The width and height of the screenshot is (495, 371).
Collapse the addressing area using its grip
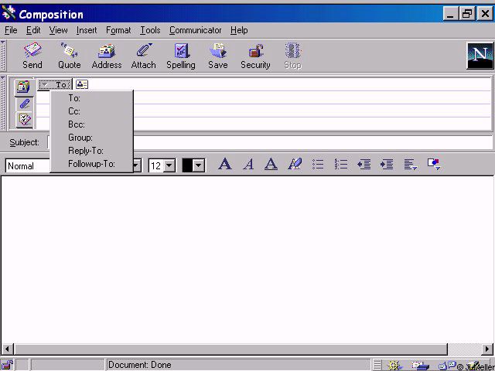click(x=3, y=103)
